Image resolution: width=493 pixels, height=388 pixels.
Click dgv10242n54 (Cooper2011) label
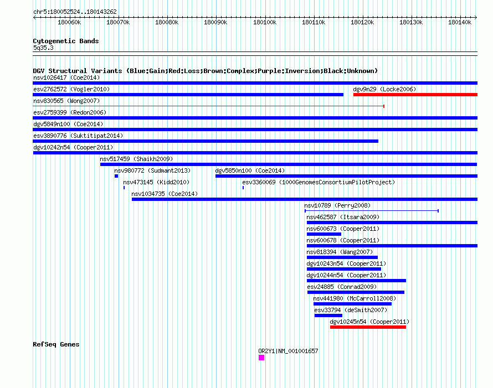click(73, 147)
